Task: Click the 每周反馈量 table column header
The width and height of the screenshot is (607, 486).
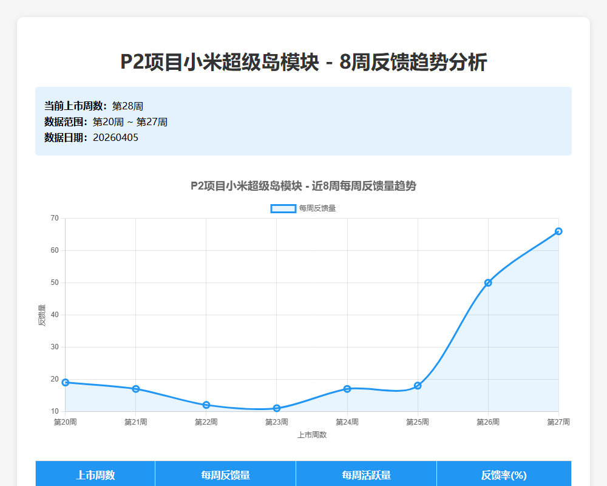Action: coord(225,474)
